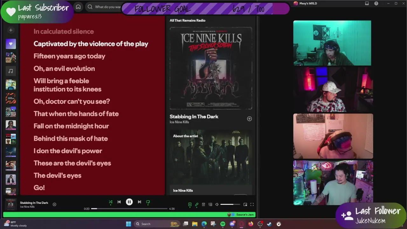Jump to lyric "That when the hands of fate"
This screenshot has width=407, height=229.
[x=76, y=114]
